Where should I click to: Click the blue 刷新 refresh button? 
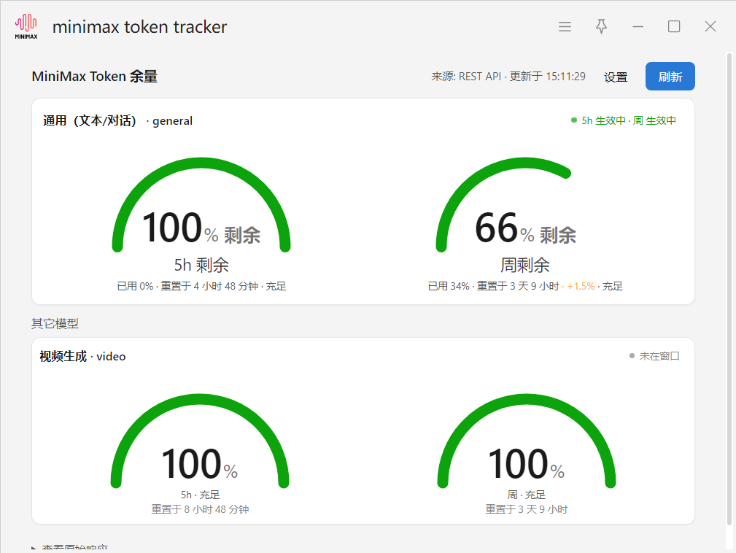click(670, 76)
